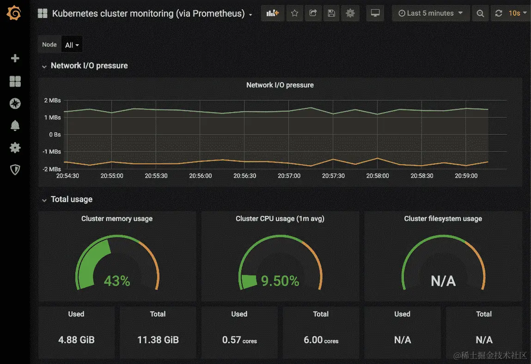Click the Add panel icon in toolbar
Screen dimensions: 531x364
coord(272,13)
